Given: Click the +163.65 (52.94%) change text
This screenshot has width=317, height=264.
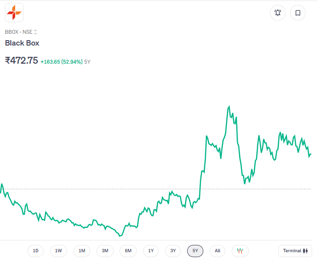Looking at the screenshot, I should tap(61, 62).
